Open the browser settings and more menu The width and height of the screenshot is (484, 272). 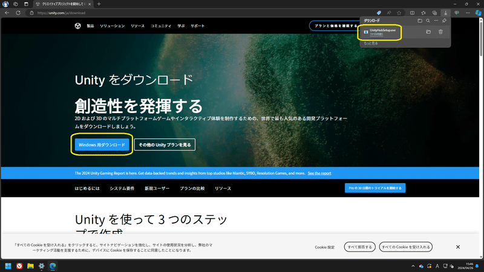click(468, 13)
